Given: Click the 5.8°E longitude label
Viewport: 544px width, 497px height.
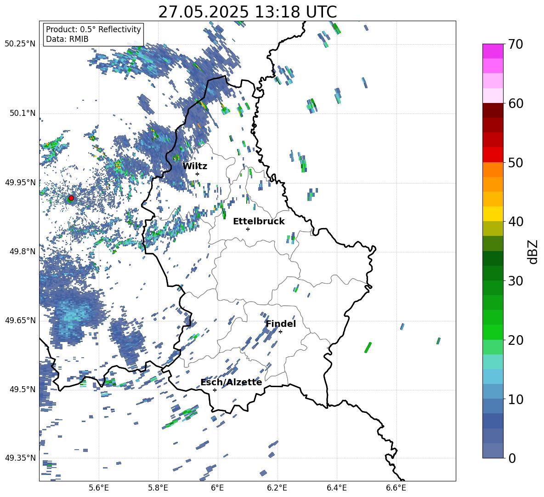Looking at the screenshot, I should pyautogui.click(x=158, y=488).
